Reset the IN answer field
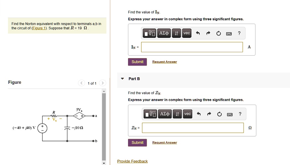 pos(219,33)
